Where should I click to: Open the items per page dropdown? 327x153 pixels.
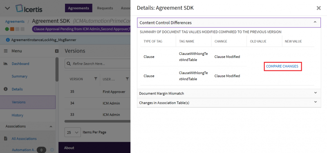pos(73,132)
